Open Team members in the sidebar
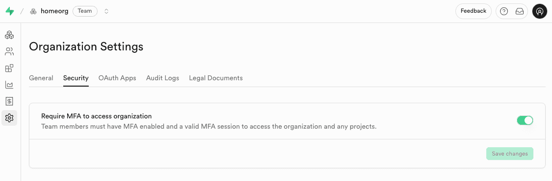Image resolution: width=552 pixels, height=181 pixels. (9, 52)
